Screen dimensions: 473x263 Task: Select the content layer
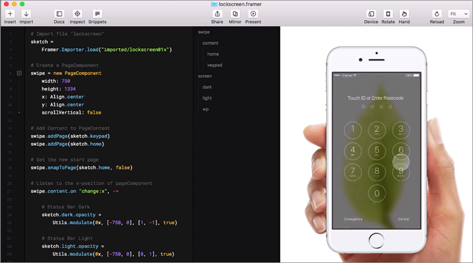click(210, 43)
